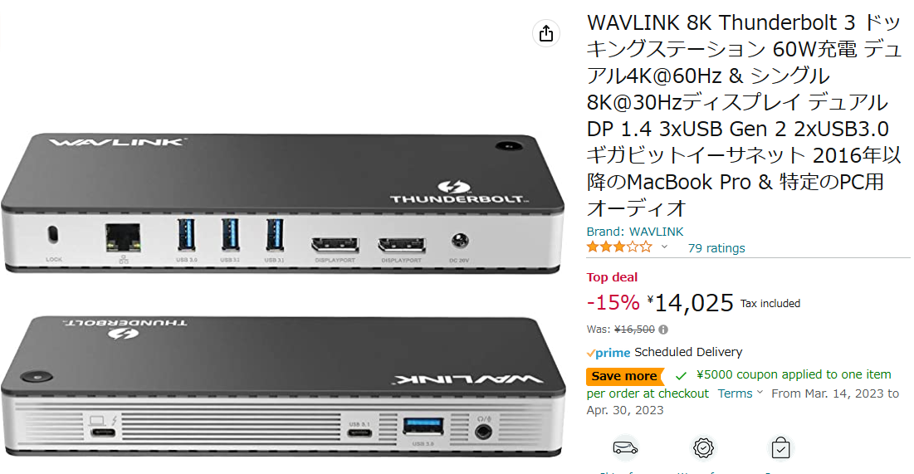
Task: Expand the star rating breakdown chevron
Action: 664,247
